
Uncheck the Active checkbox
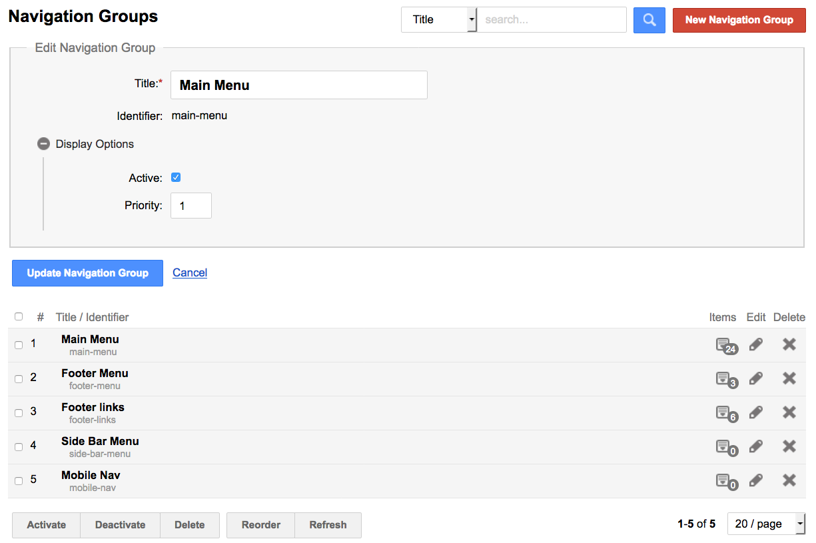coord(176,178)
